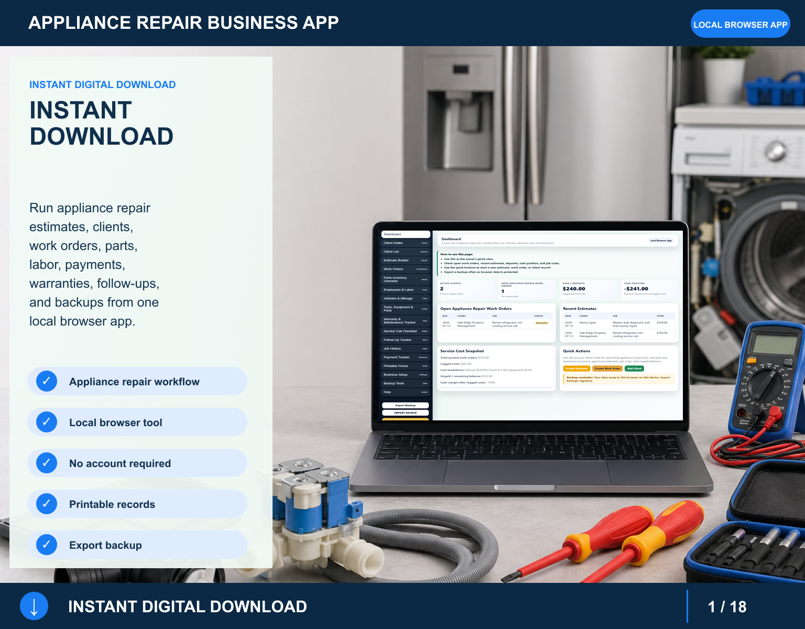Open Work Orders in the sidebar
Viewport: 805px width, 629px height.
click(406, 269)
